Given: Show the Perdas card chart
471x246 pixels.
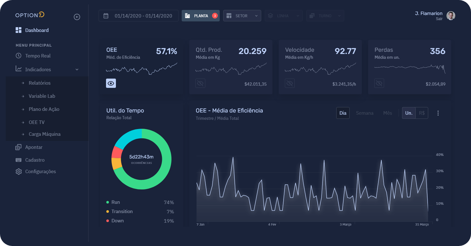Looking at the screenshot, I should coord(379,83).
